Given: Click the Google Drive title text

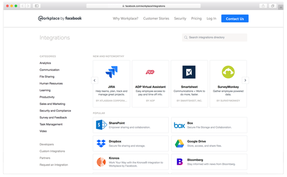Looking at the screenshot, I should (x=197, y=141).
